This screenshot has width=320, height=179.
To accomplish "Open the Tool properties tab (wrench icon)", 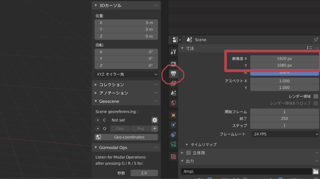I will coord(173,52).
